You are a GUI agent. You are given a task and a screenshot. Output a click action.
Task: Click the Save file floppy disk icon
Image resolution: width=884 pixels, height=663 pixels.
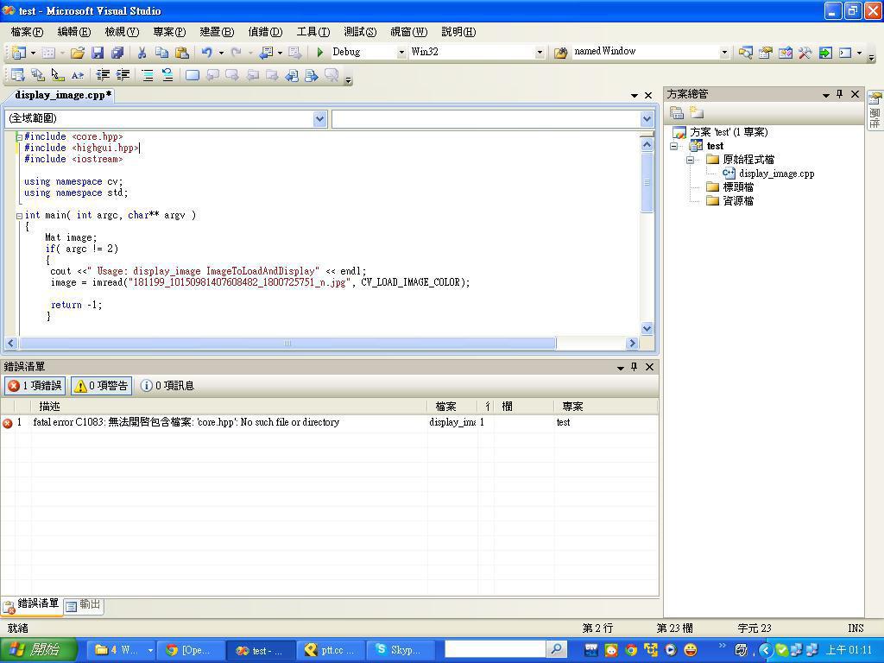(98, 53)
